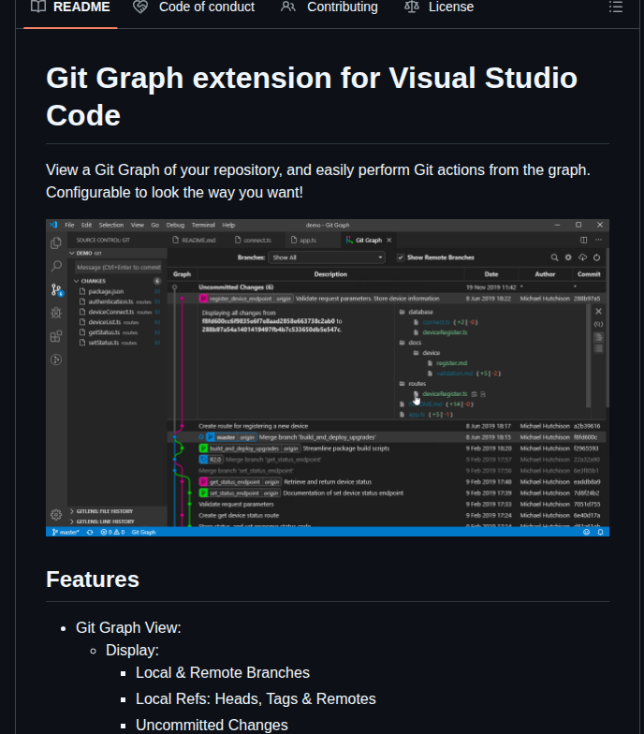
Task: Click notification bell in status bar
Action: 600,532
